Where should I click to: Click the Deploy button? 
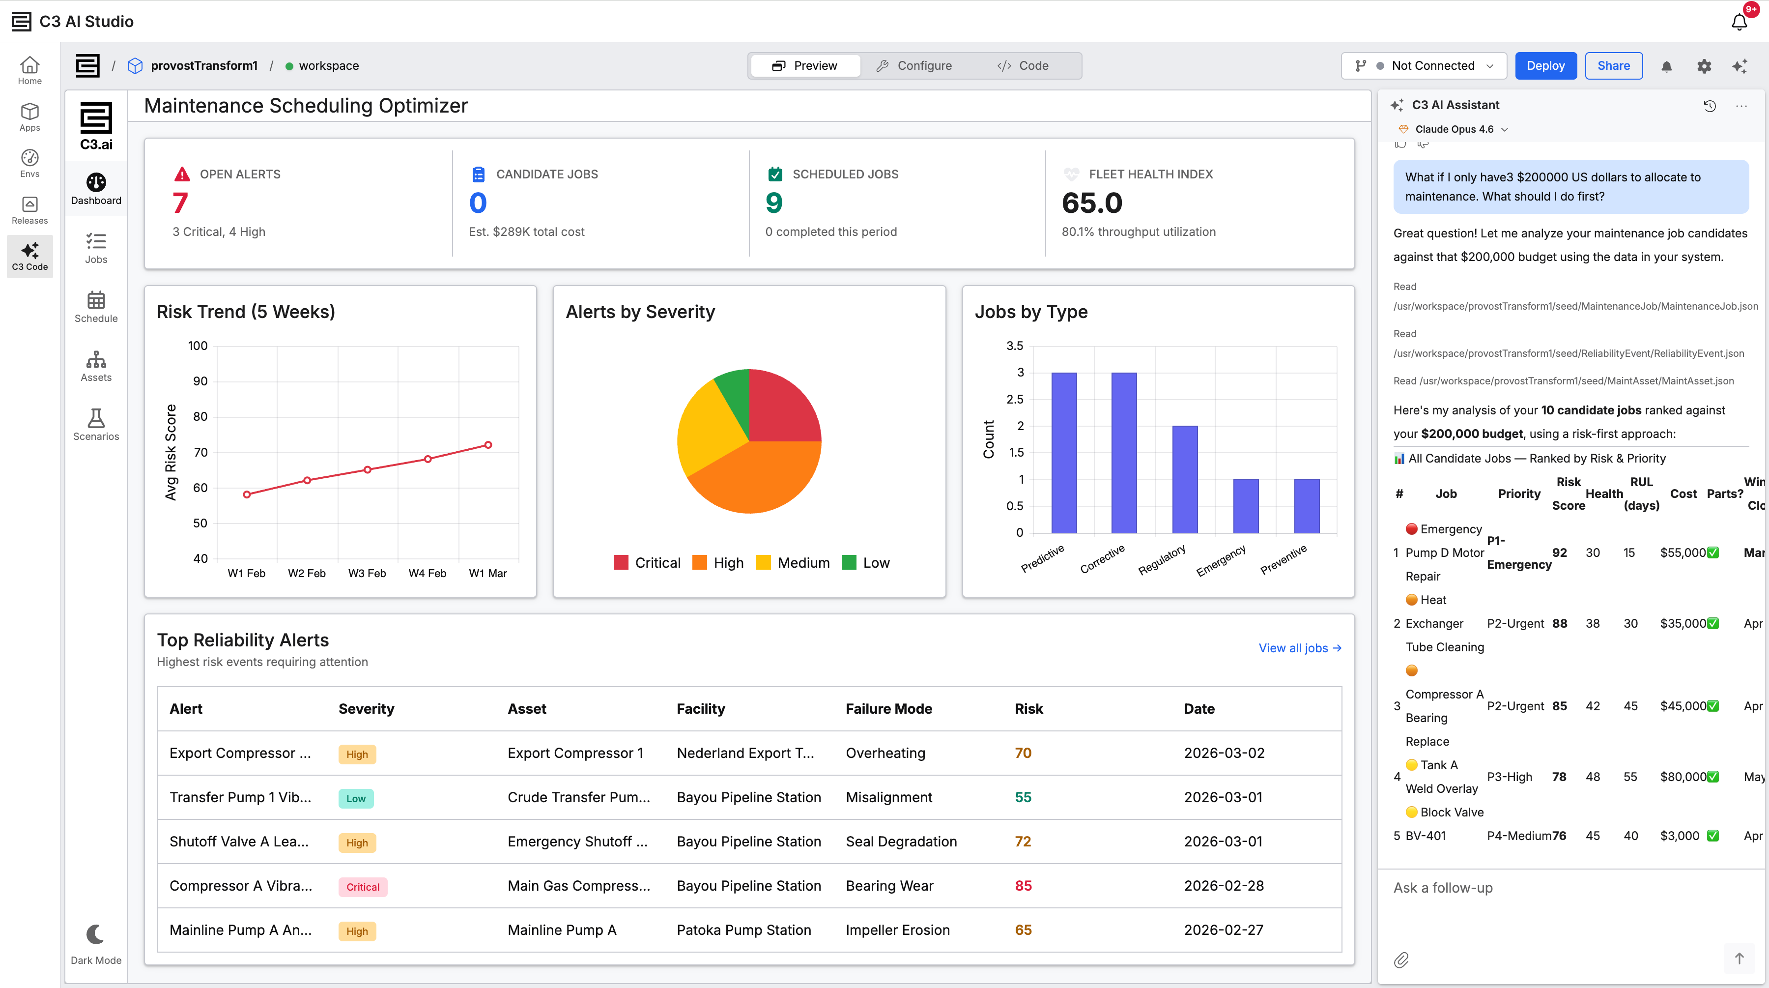pos(1545,66)
